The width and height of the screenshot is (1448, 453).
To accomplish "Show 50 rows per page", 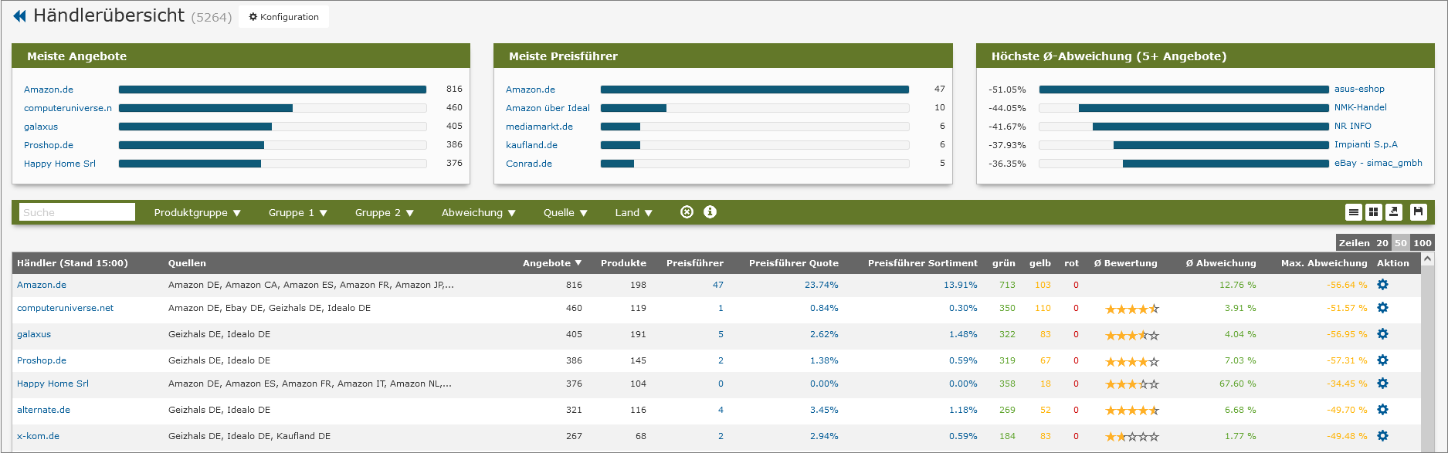I will click(1401, 243).
